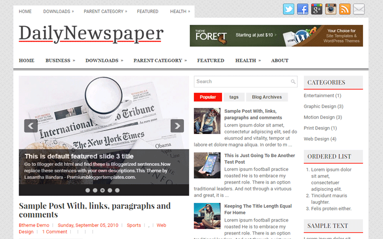Click Home in main menu

27,60
